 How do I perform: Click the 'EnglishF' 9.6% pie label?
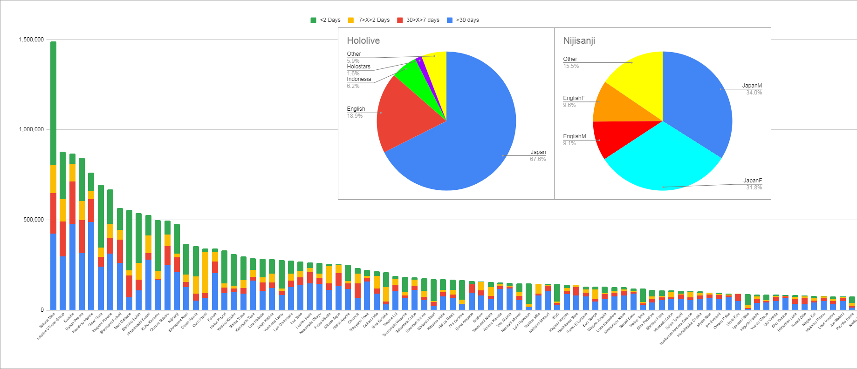click(x=574, y=101)
